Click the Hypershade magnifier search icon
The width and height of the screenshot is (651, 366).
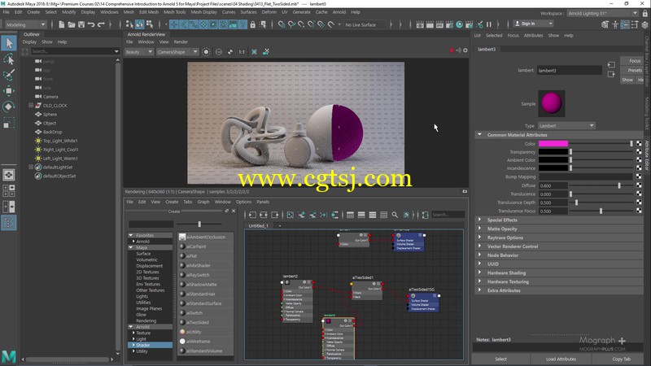[395, 215]
